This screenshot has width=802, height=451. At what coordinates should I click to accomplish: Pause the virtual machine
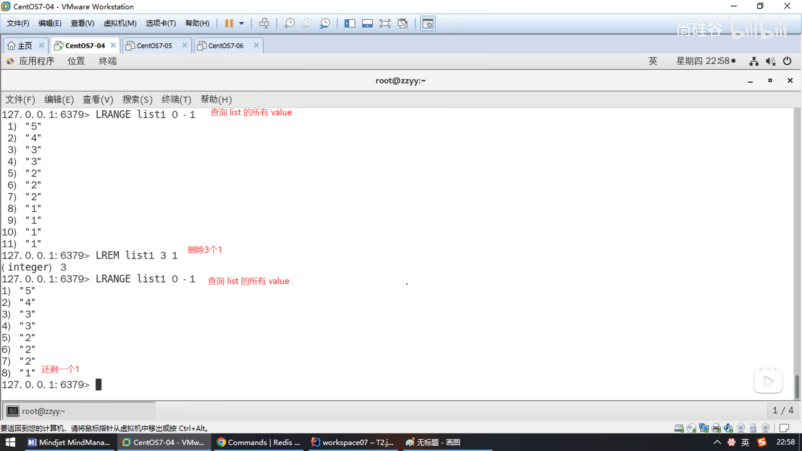[x=228, y=23]
